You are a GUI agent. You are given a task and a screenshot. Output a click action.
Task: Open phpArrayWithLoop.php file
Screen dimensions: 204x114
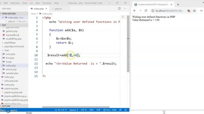coord(16,100)
